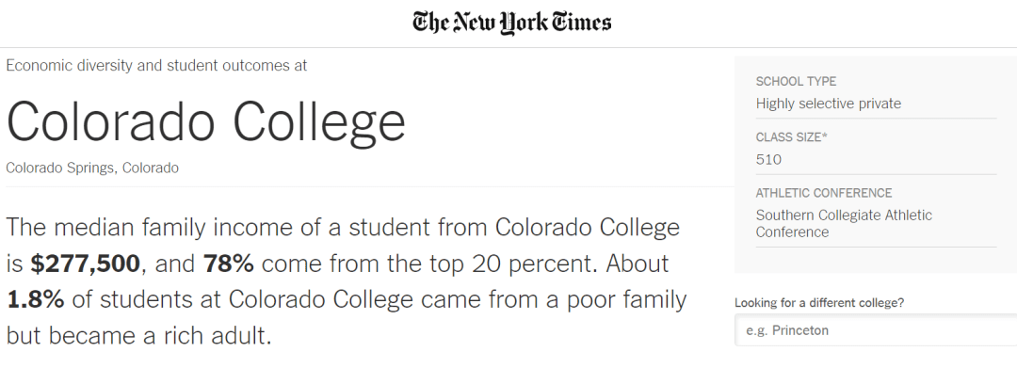The image size is (1017, 368).
Task: Click the college search field showing e.g. Princeton
Action: pyautogui.click(x=876, y=330)
